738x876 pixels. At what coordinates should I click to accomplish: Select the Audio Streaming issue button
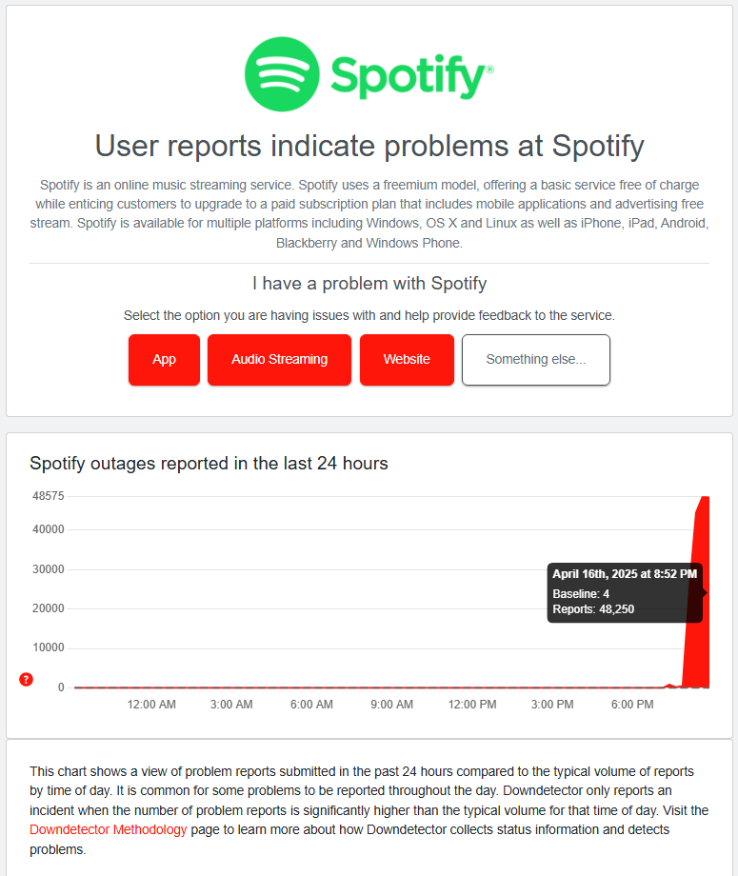pyautogui.click(x=279, y=360)
